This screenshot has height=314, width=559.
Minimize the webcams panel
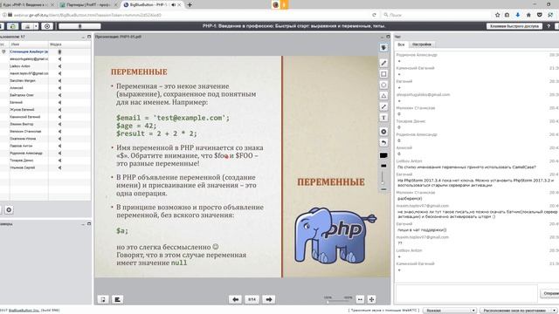coord(83,224)
